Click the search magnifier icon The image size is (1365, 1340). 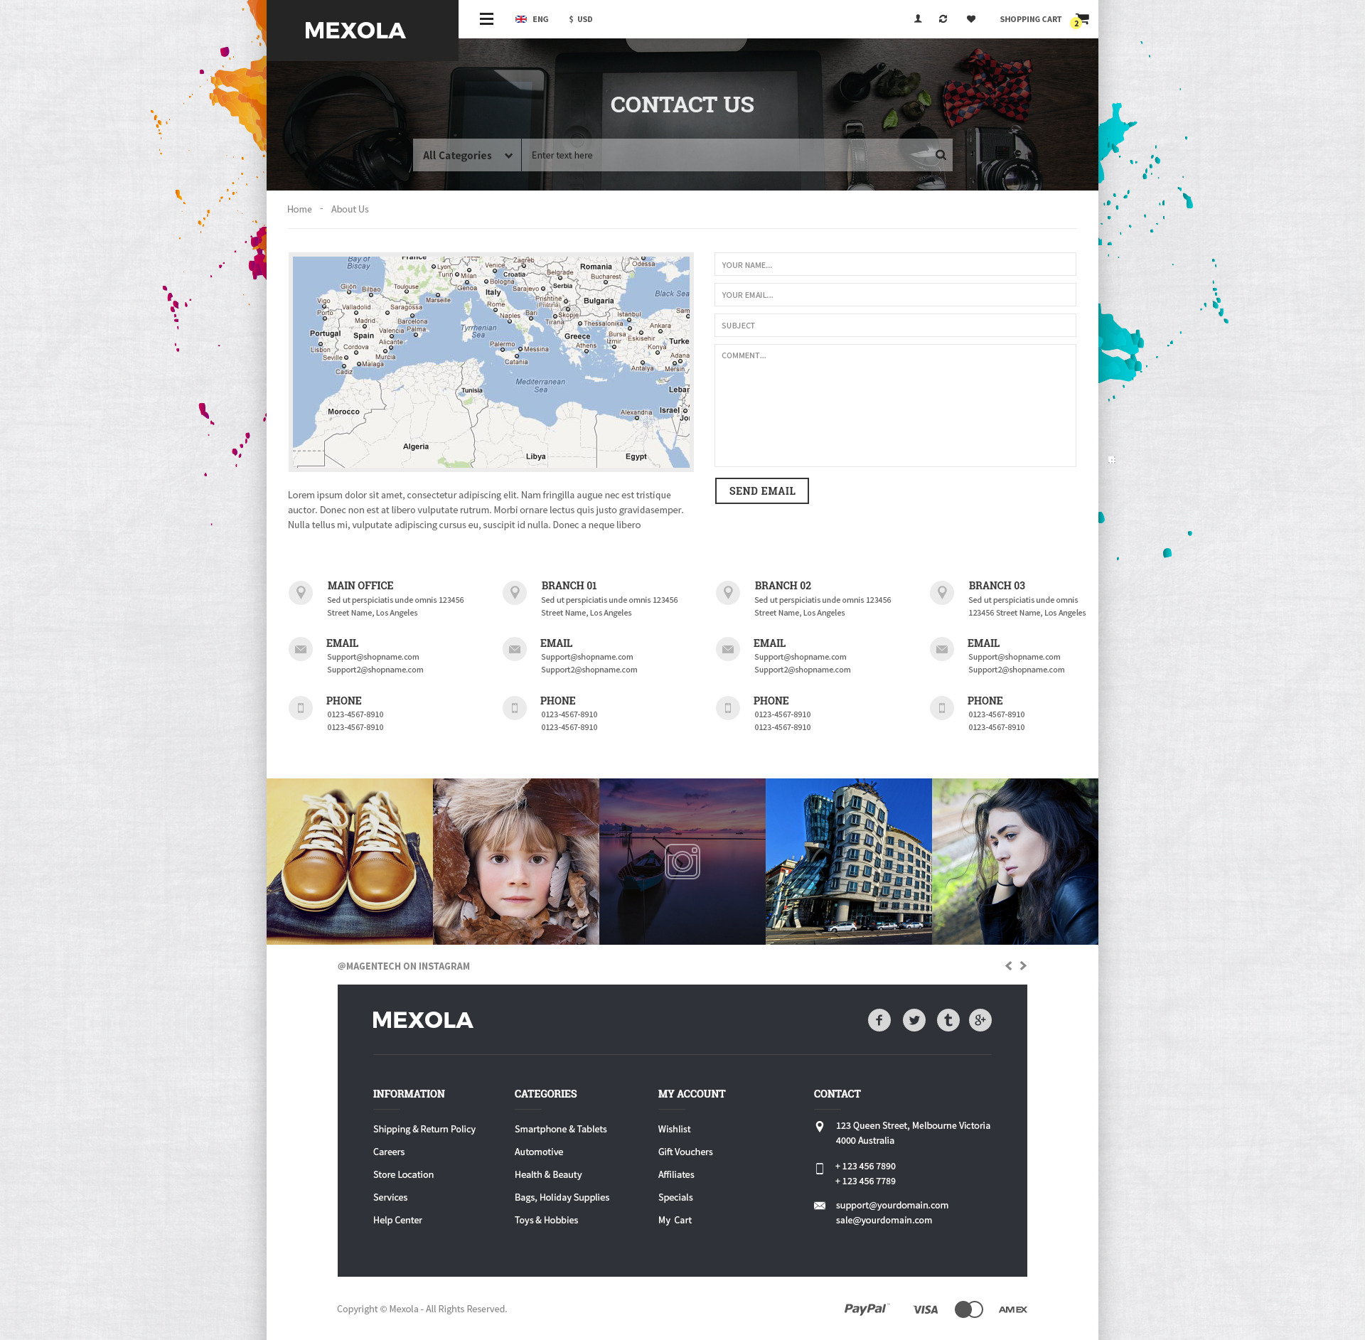pos(941,155)
